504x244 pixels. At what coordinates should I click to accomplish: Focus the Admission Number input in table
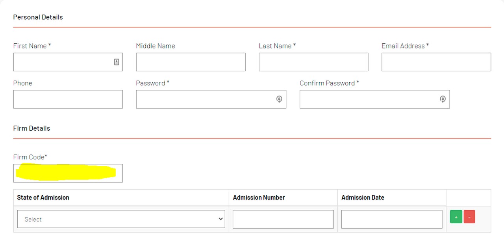(x=283, y=219)
